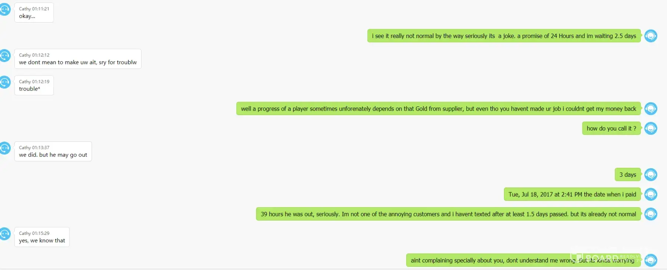
Task: Select the 'okay...' message bubble from Cathy
Action: [34, 13]
